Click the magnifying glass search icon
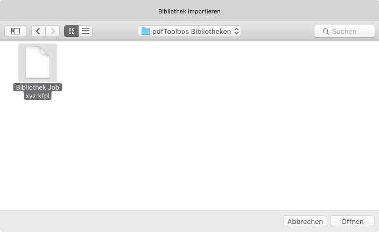 326,31
